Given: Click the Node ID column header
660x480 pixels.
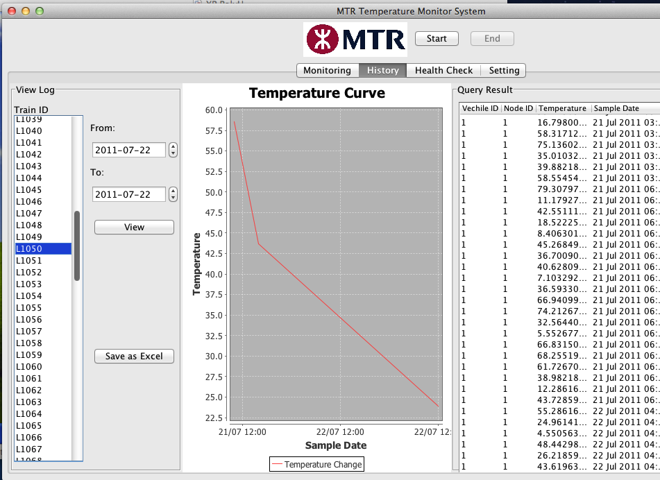Looking at the screenshot, I should (x=518, y=108).
